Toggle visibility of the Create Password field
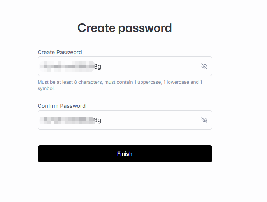Image resolution: width=267 pixels, height=202 pixels. [x=204, y=66]
